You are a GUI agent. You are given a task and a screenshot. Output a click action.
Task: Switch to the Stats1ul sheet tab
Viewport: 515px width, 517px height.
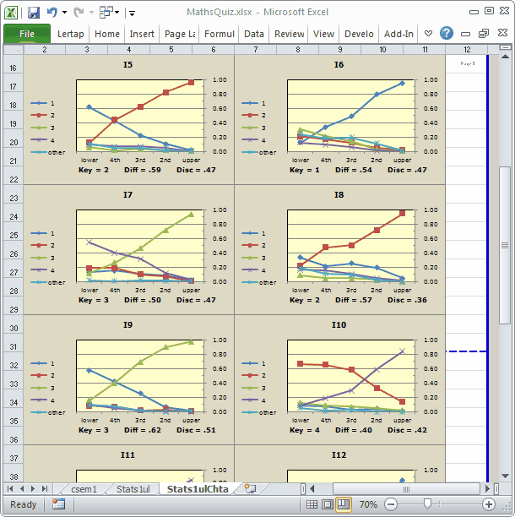click(x=133, y=488)
